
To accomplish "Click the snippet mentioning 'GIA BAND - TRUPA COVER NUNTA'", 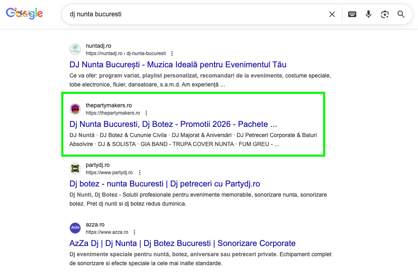I will tap(193, 140).
